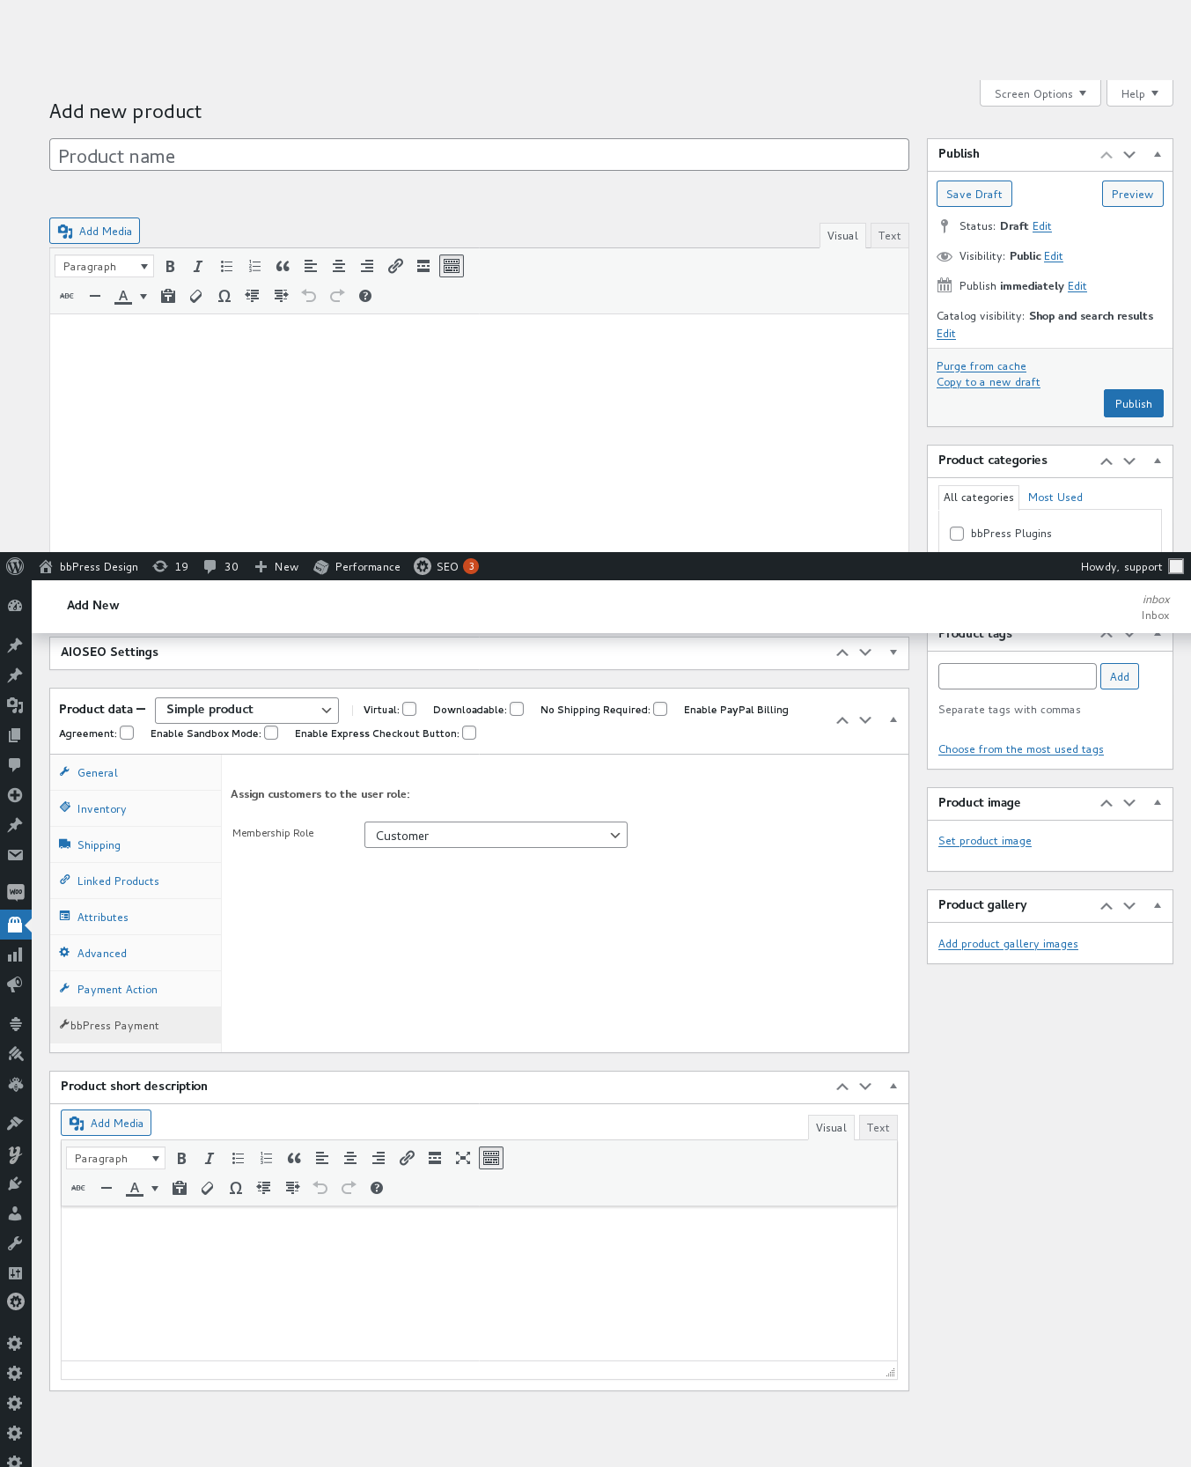This screenshot has height=1467, width=1191.
Task: Click the Product name input field
Action: pyautogui.click(x=479, y=155)
